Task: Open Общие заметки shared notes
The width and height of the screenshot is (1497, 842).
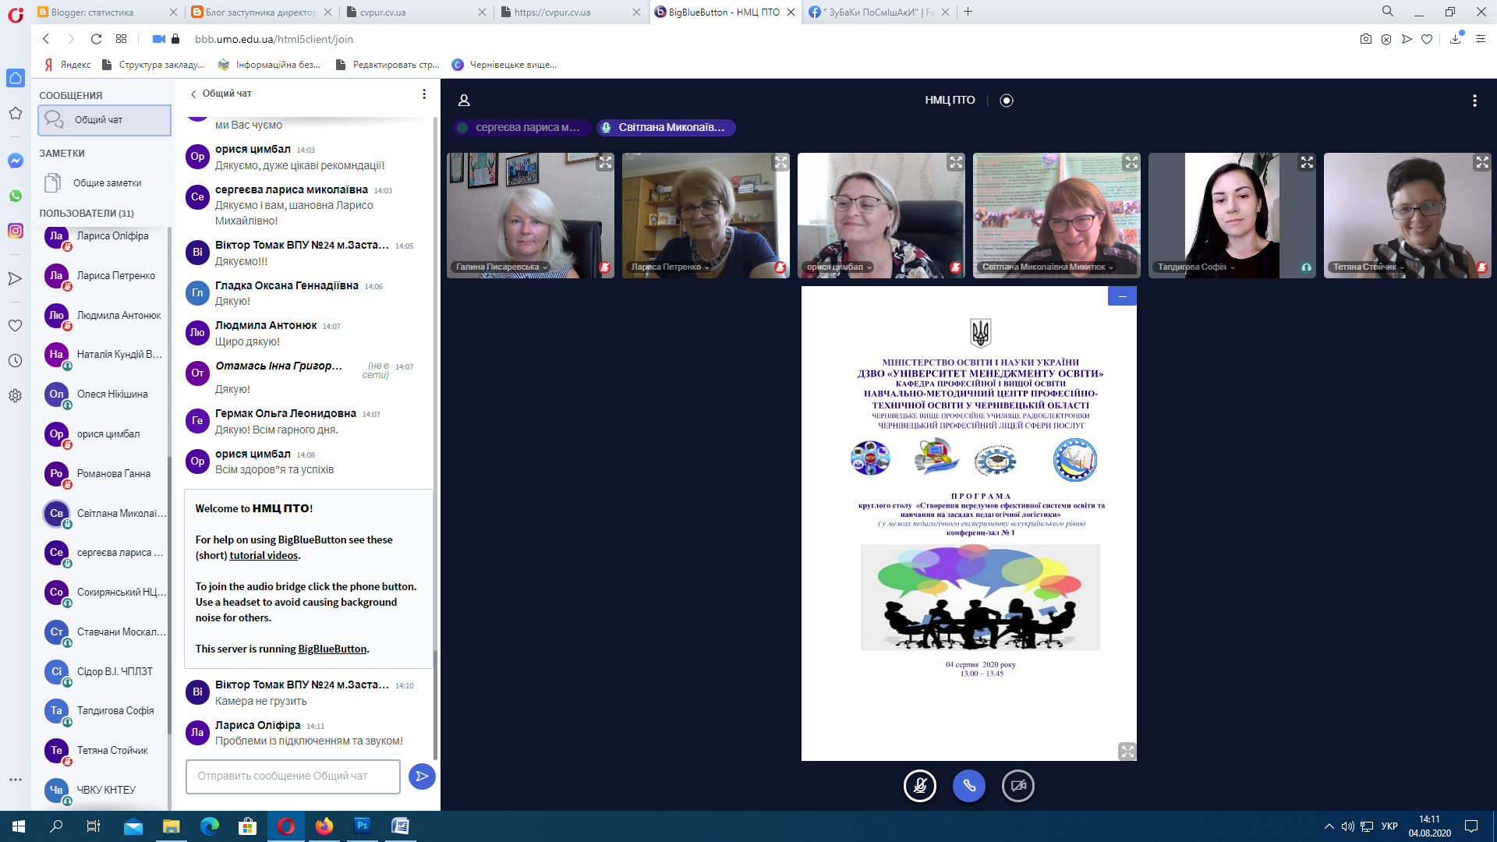Action: tap(107, 183)
